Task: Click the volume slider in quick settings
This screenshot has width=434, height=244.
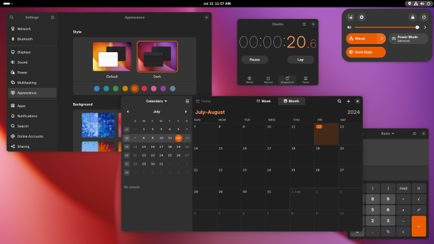Action: [x=387, y=27]
